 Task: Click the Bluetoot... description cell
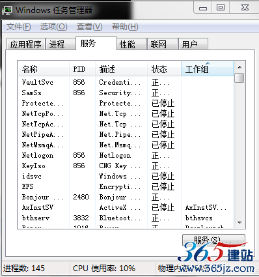pyautogui.click(x=120, y=218)
